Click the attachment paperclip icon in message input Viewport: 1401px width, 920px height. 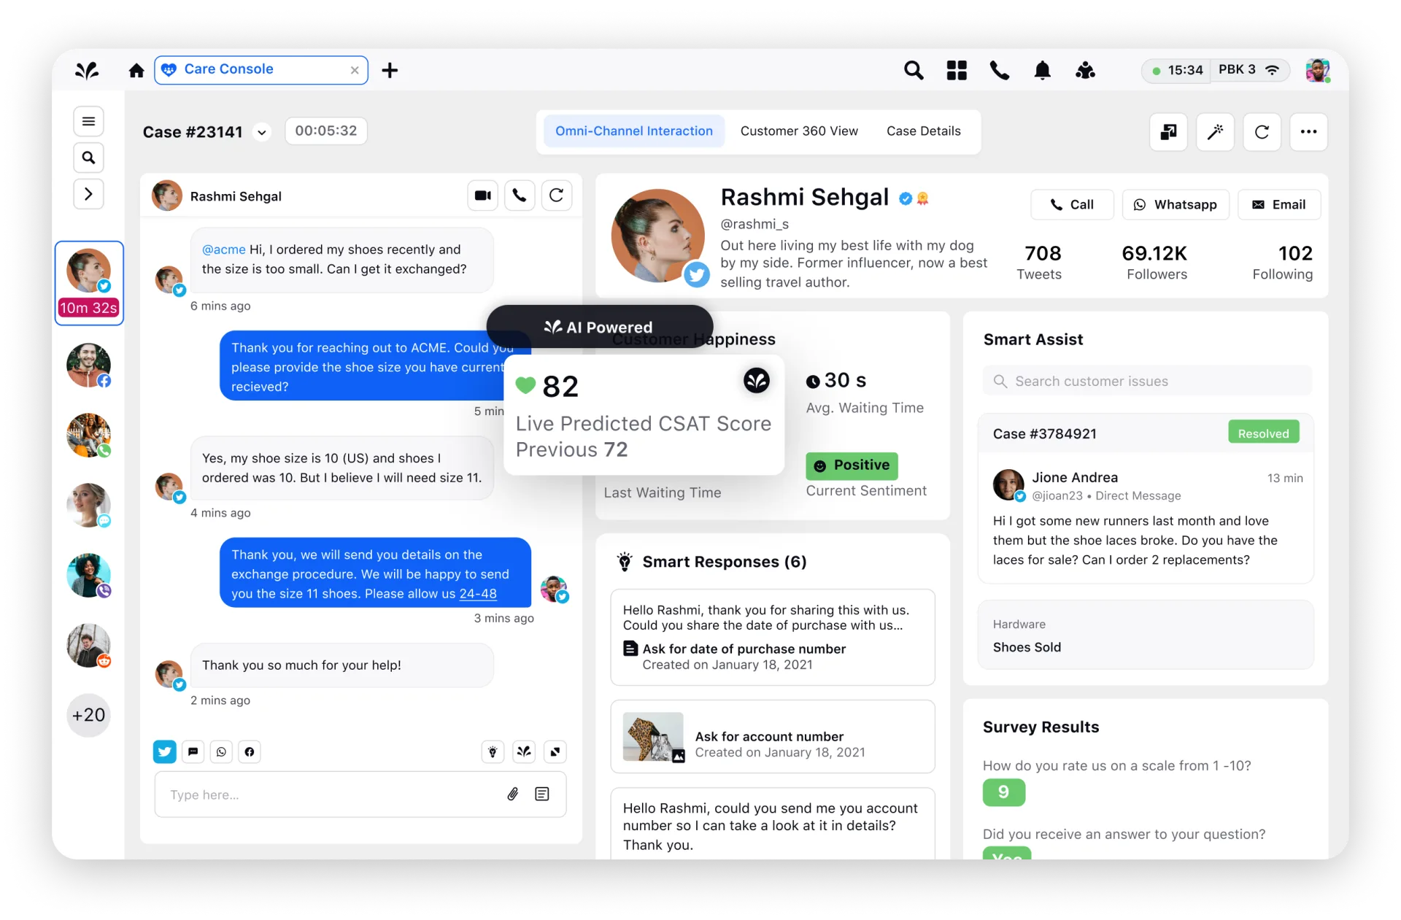click(512, 795)
